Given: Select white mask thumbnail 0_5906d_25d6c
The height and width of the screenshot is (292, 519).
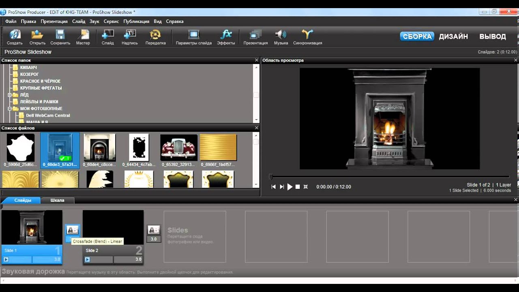Looking at the screenshot, I should coord(20,150).
